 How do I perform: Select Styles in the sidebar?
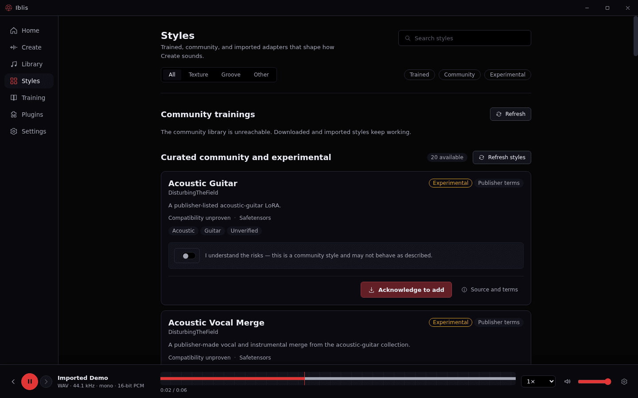[x=29, y=81]
